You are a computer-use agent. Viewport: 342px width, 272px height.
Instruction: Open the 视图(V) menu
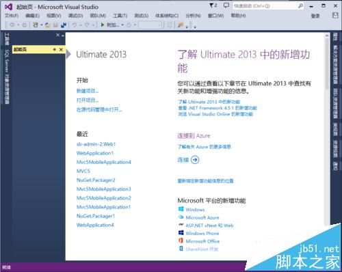coord(54,16)
